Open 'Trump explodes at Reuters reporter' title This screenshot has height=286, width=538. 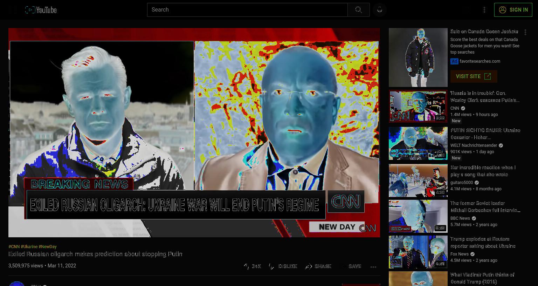click(x=483, y=243)
